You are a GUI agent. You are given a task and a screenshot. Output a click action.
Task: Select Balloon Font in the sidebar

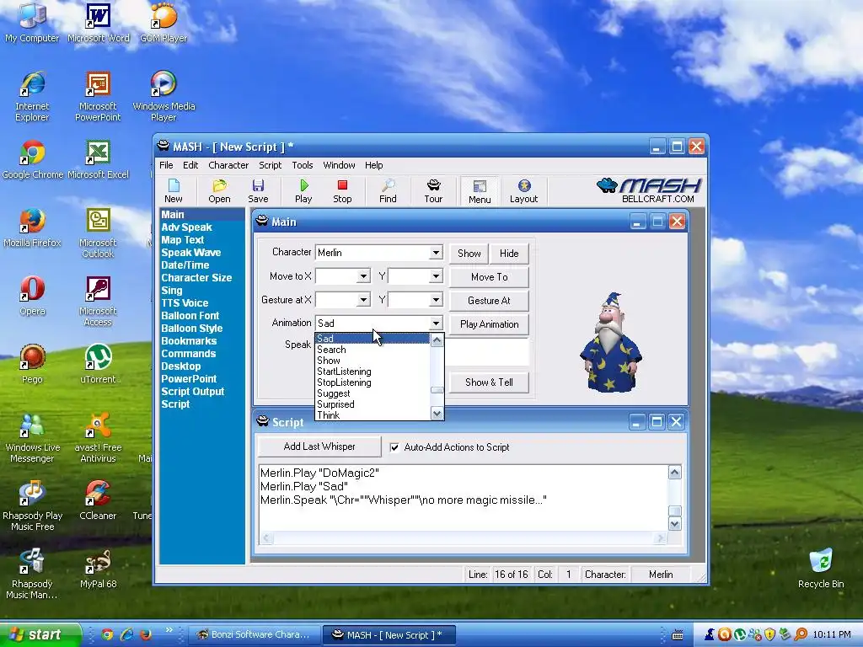pos(190,316)
